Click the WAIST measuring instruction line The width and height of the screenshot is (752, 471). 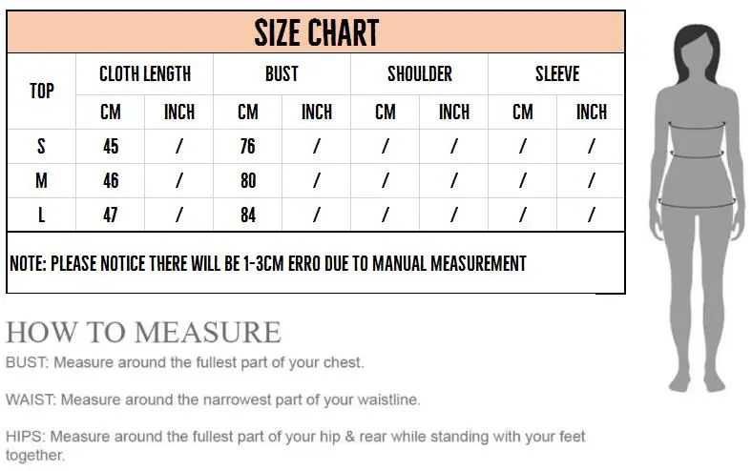point(213,399)
